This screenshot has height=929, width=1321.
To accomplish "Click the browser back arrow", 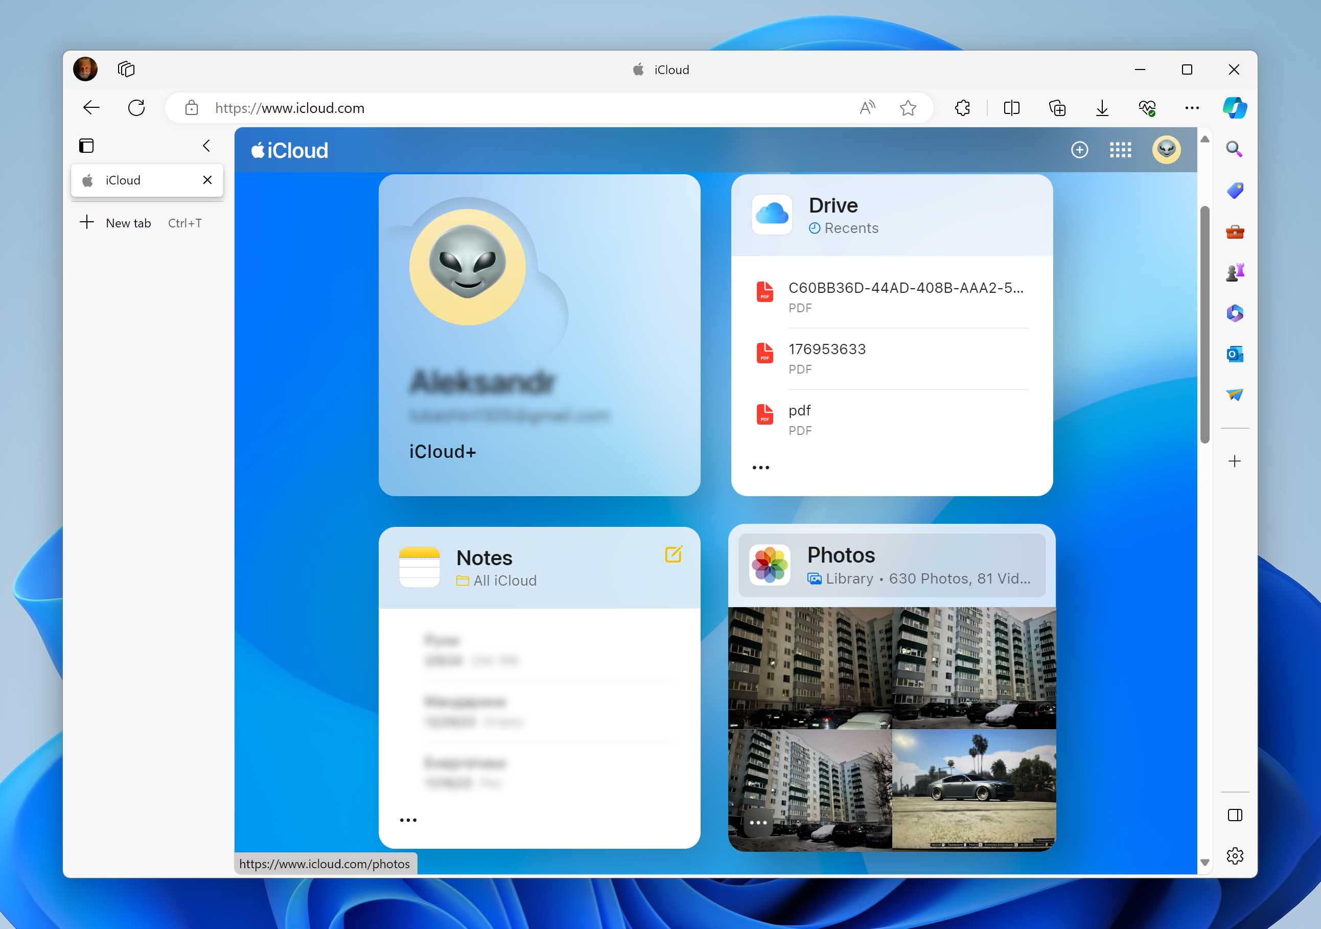I will (91, 108).
